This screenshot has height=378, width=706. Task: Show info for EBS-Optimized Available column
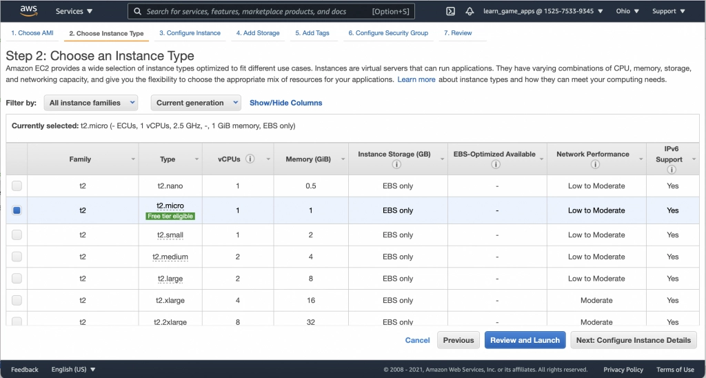[496, 164]
